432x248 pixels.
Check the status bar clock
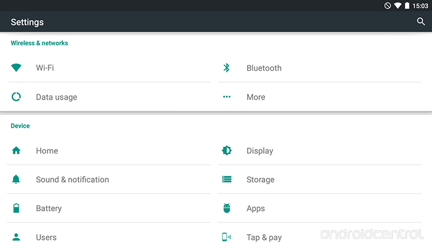click(420, 6)
